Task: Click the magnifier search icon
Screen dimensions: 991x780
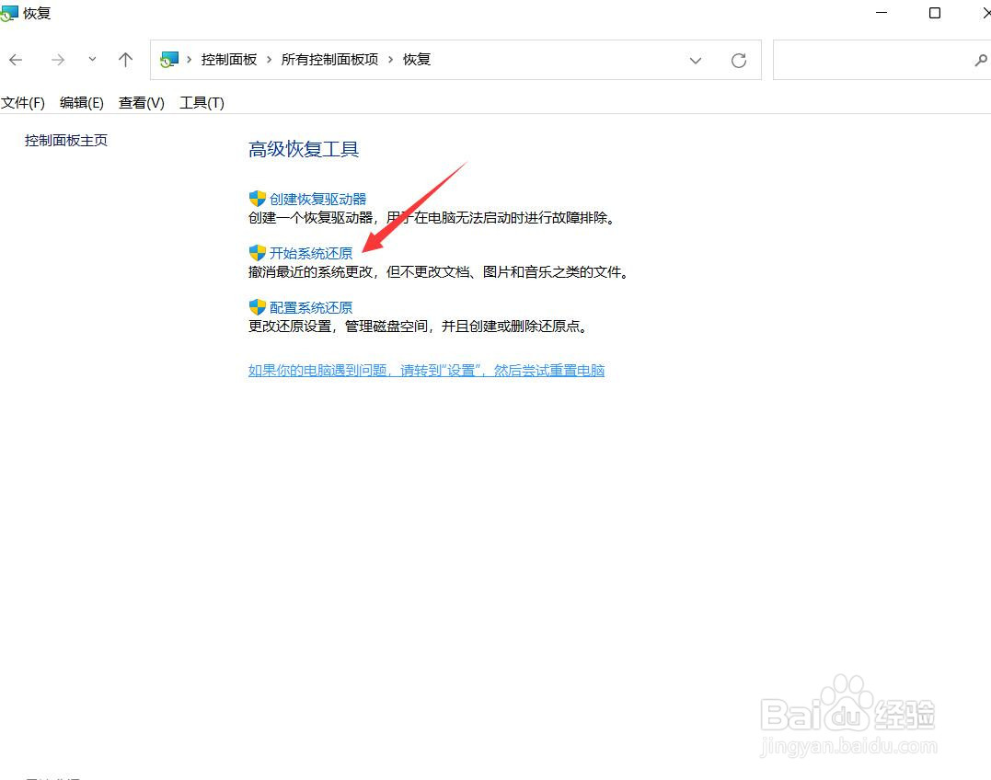Action: [980, 61]
